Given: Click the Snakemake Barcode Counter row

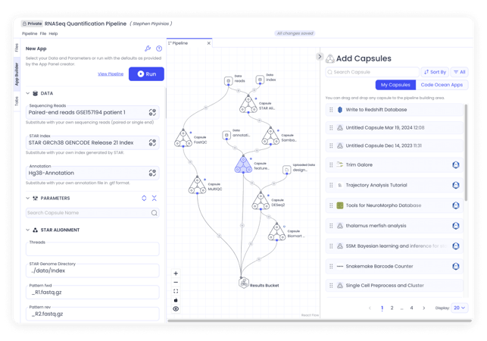Looking at the screenshot, I should click(394, 267).
